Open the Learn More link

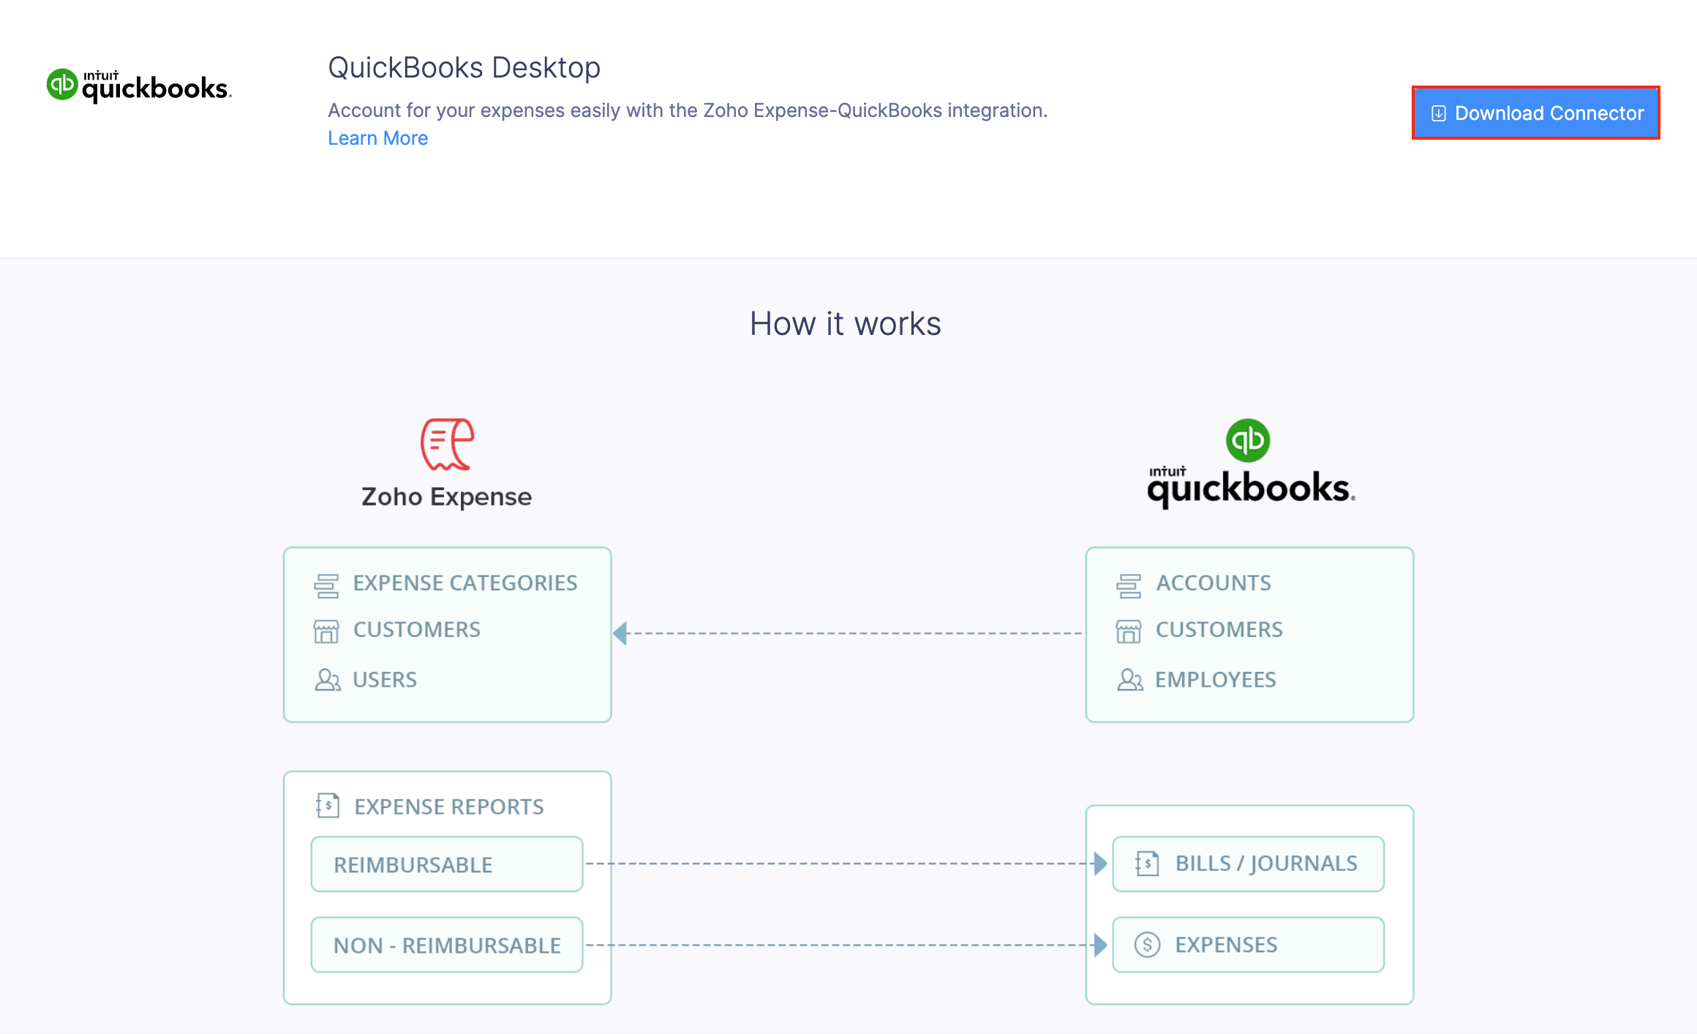pyautogui.click(x=377, y=138)
